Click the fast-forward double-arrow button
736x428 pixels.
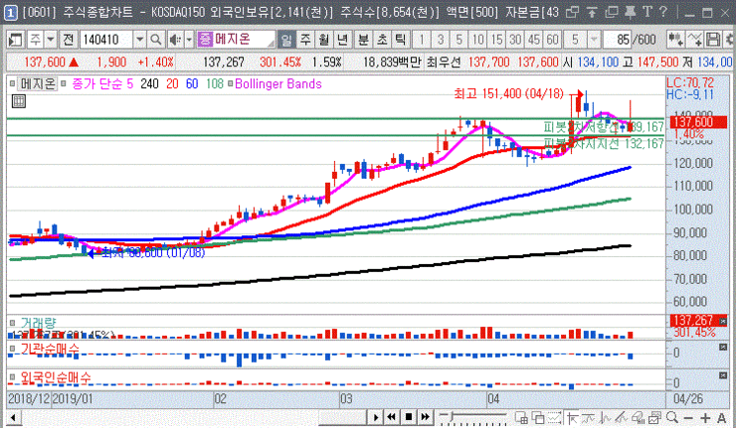(426, 417)
